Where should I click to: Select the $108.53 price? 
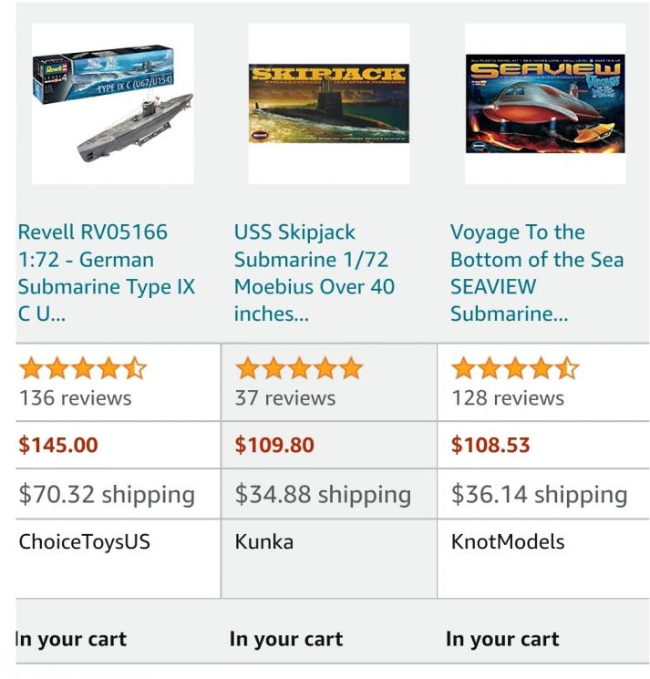click(490, 446)
